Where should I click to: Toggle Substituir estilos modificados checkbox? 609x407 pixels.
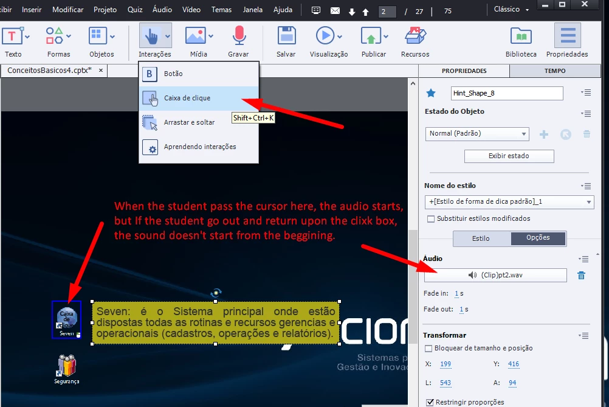click(x=431, y=219)
